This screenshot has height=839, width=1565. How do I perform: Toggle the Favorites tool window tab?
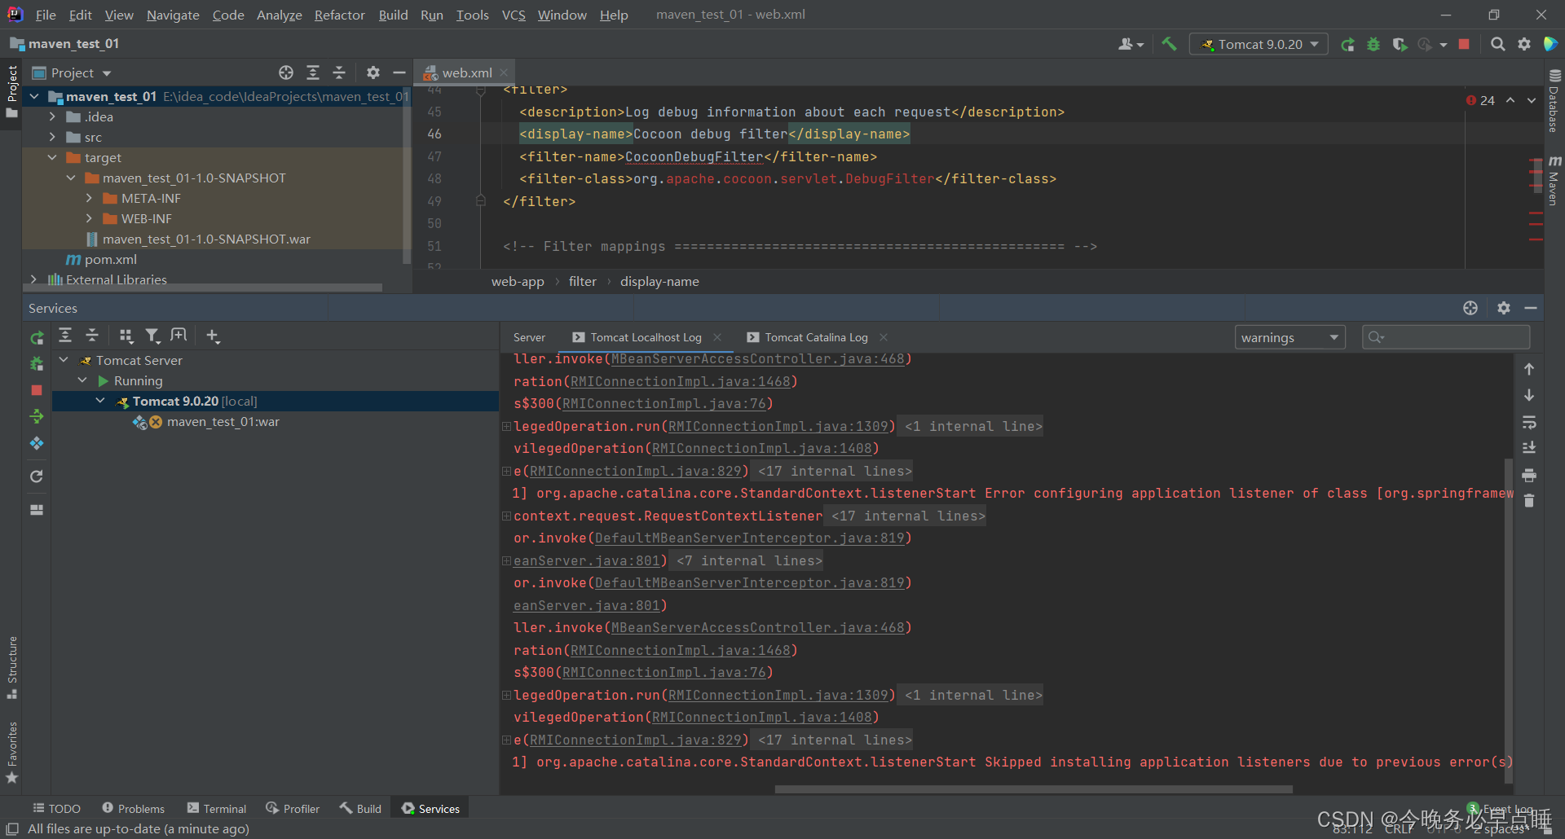click(12, 752)
